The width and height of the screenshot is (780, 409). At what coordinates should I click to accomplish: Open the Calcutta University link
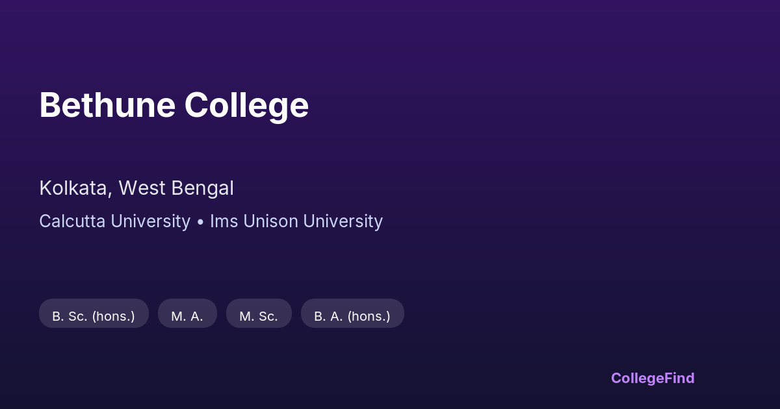114,221
